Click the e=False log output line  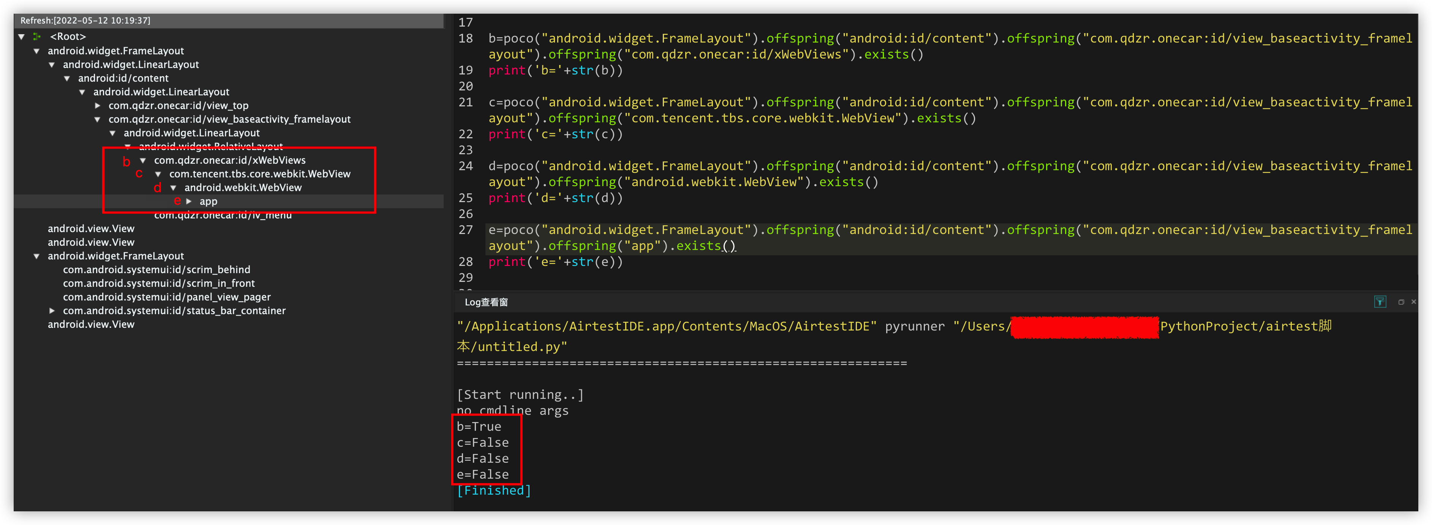tap(482, 474)
